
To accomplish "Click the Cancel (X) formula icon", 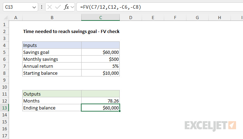I will pyautogui.click(x=50, y=7).
